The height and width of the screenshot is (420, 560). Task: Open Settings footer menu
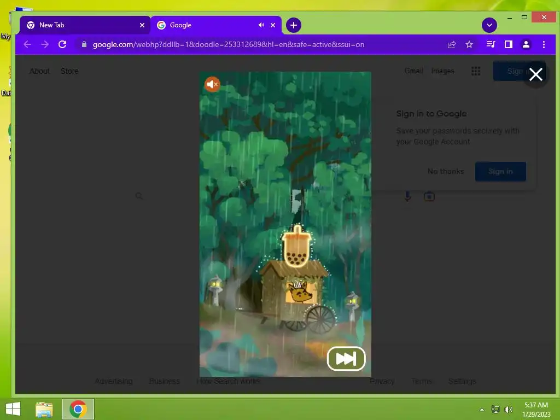click(x=462, y=381)
